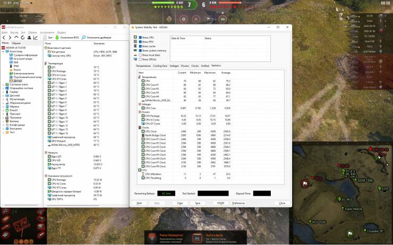Click the Temperatures thermometer icon in statistics list
This screenshot has width=393, height=245.
point(140,77)
